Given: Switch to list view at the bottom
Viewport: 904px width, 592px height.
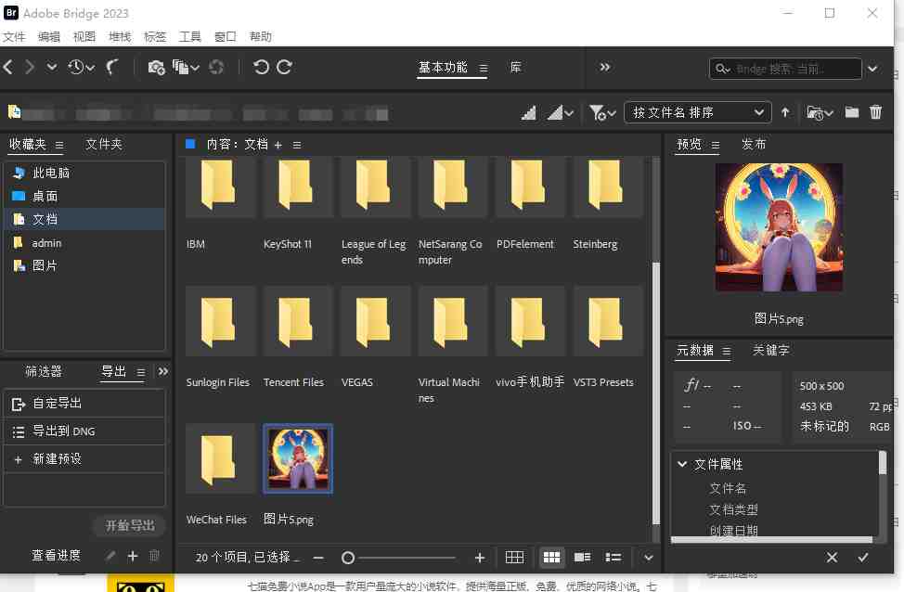Looking at the screenshot, I should point(613,557).
